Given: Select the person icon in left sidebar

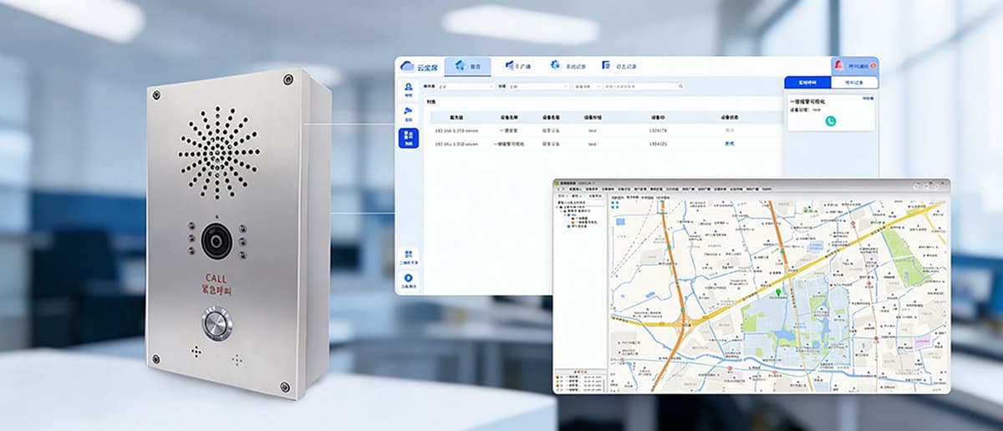Looking at the screenshot, I should click(x=408, y=88).
